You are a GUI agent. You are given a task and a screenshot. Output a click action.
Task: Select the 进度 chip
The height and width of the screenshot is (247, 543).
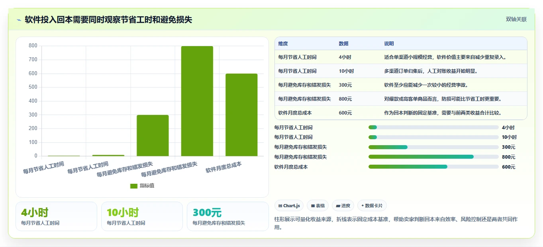343,206
